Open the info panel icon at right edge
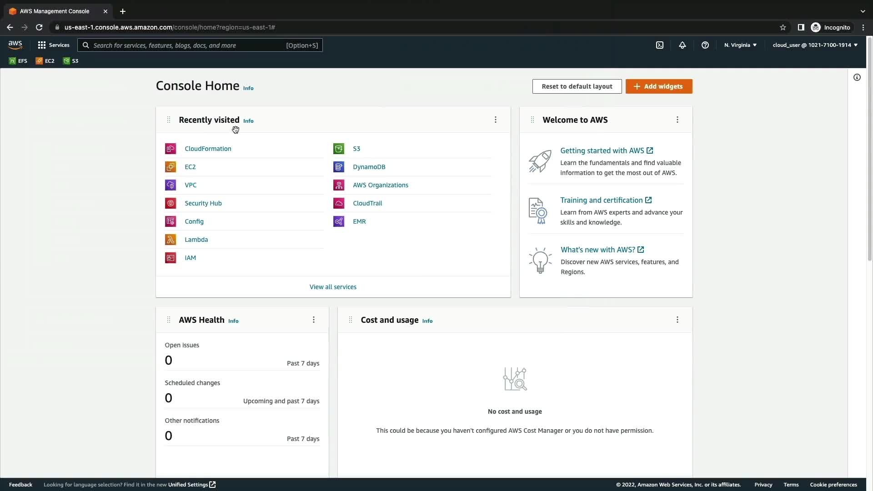873x491 pixels. tap(857, 77)
